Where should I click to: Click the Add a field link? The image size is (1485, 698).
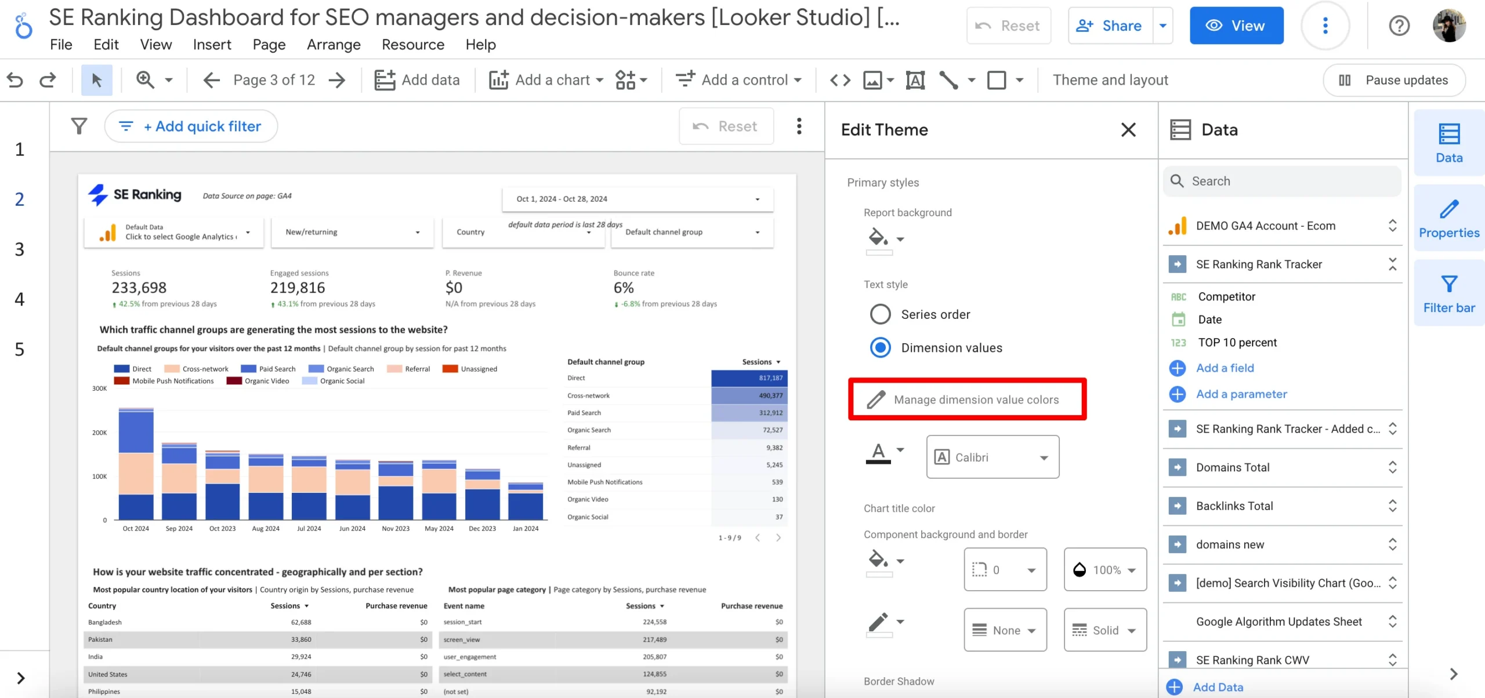pos(1225,368)
